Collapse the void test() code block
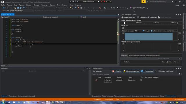186x104 pixels. [11, 38]
